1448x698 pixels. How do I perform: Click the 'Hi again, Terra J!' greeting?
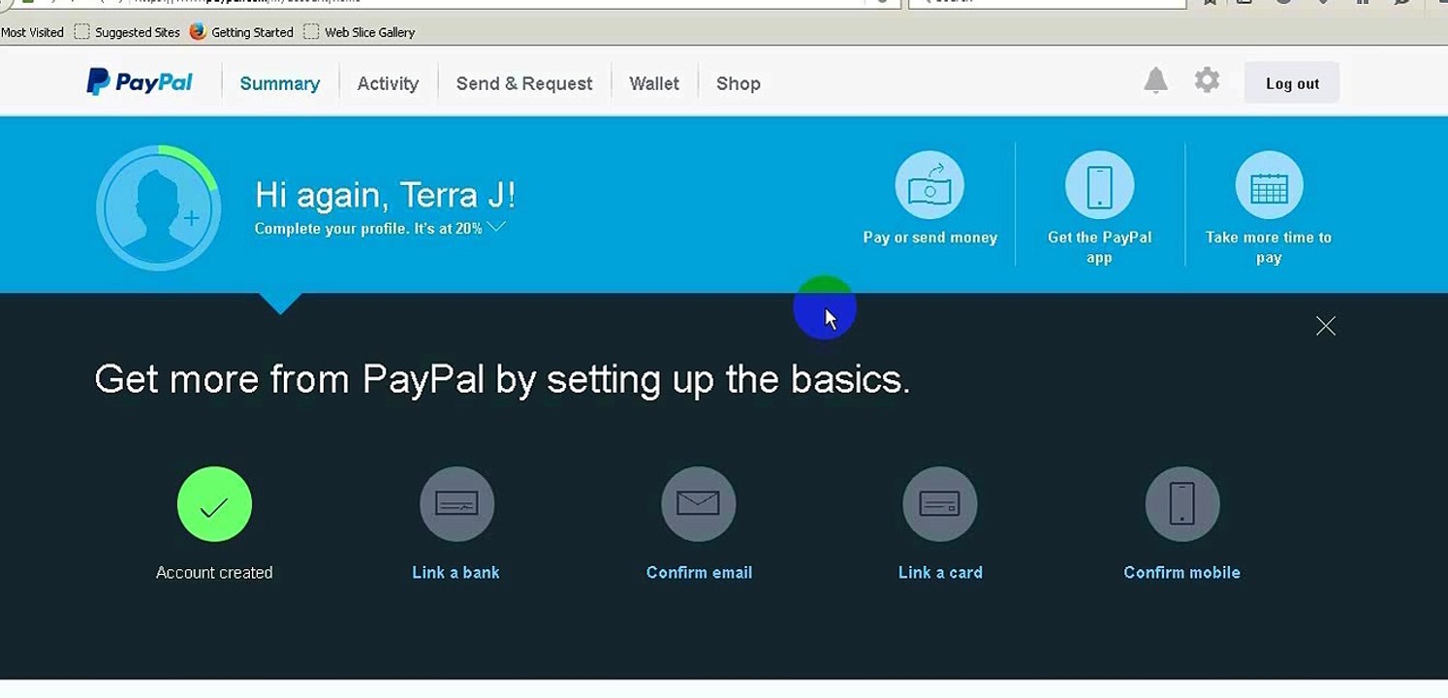[x=385, y=195]
